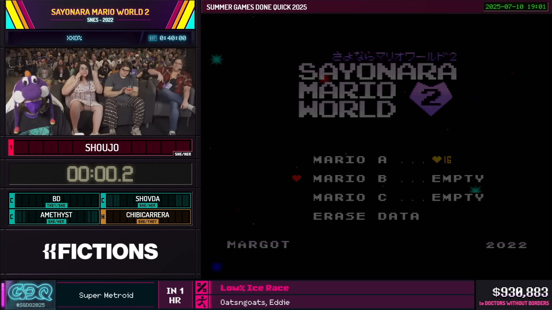Viewport: 552px width, 310px height.
Task: Click the Summer Games Done Quick 2025 title
Action: pyautogui.click(x=256, y=7)
